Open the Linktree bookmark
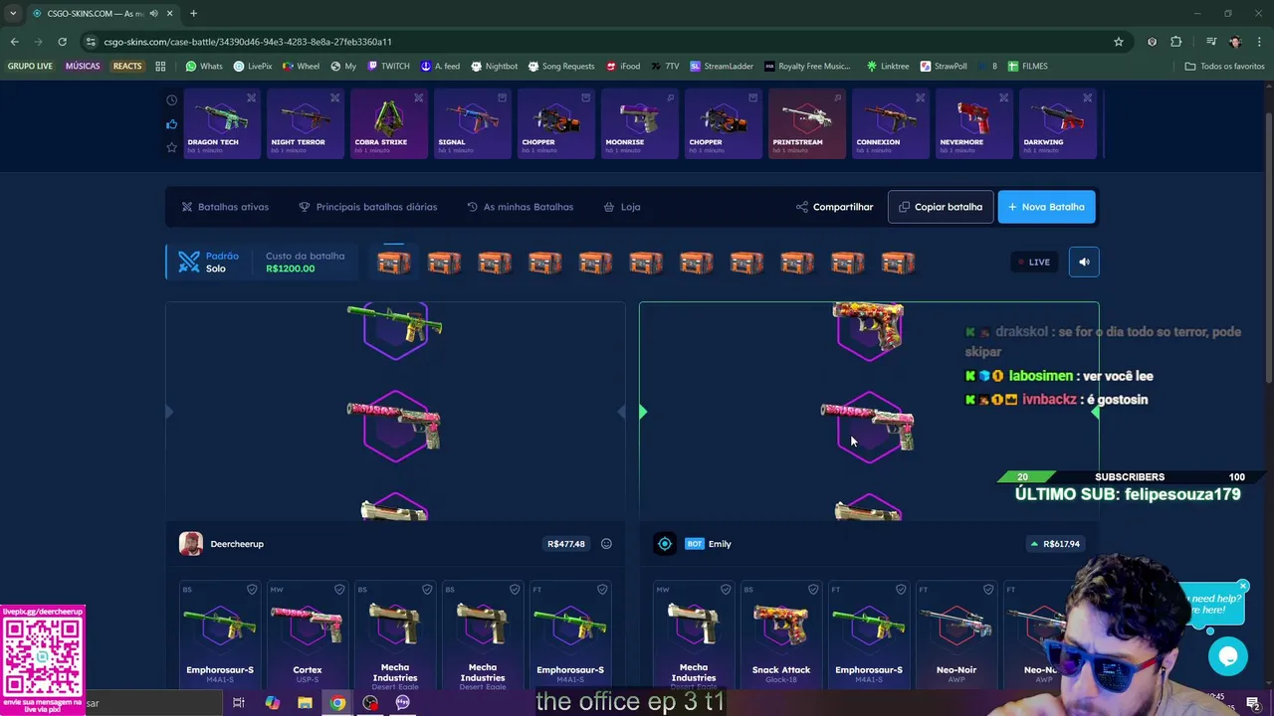The image size is (1274, 716). point(888,67)
